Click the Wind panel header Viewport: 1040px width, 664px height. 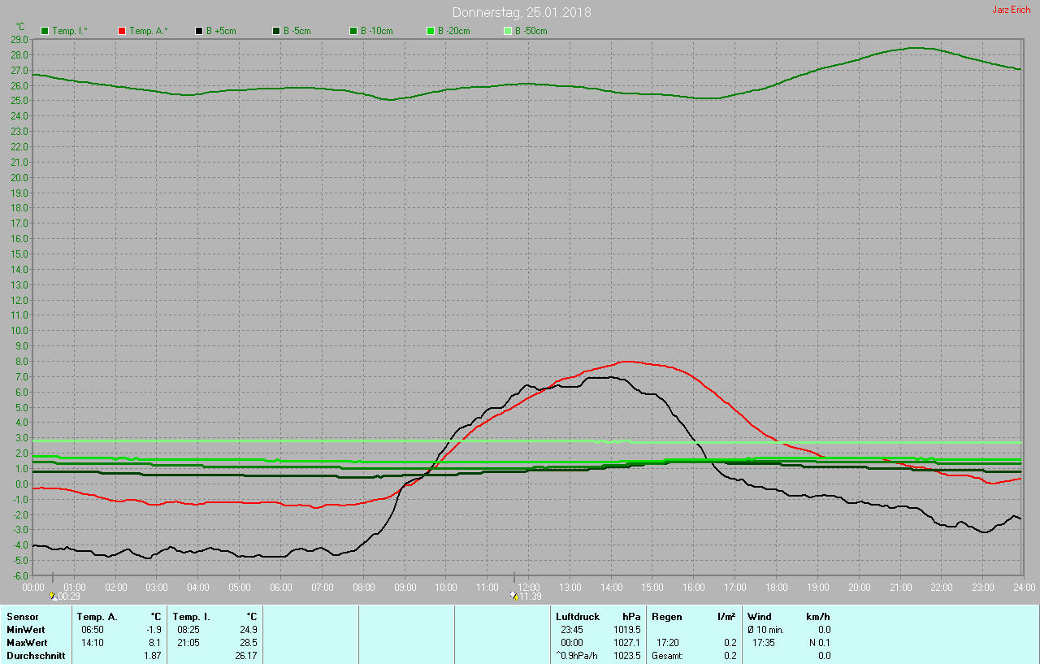pos(760,617)
